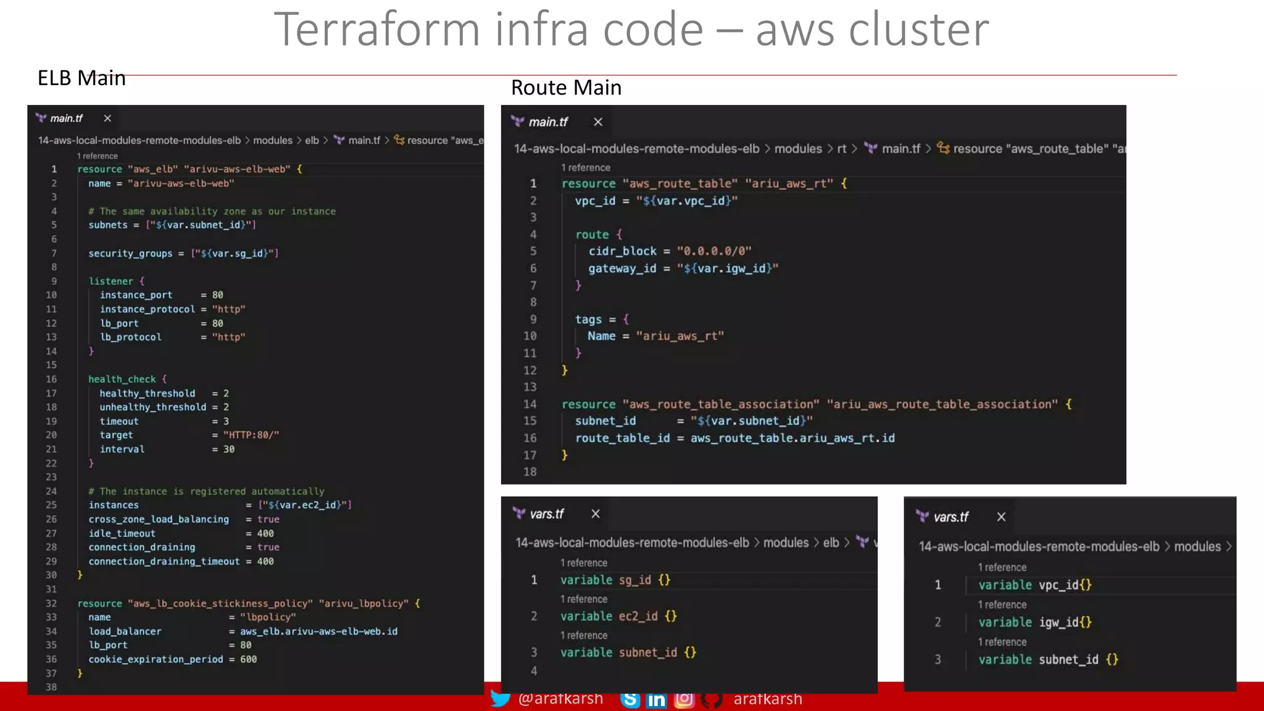The image size is (1264, 711).
Task: Click the 14-aws-local-modules breadcrumb in Route editor
Action: point(636,149)
